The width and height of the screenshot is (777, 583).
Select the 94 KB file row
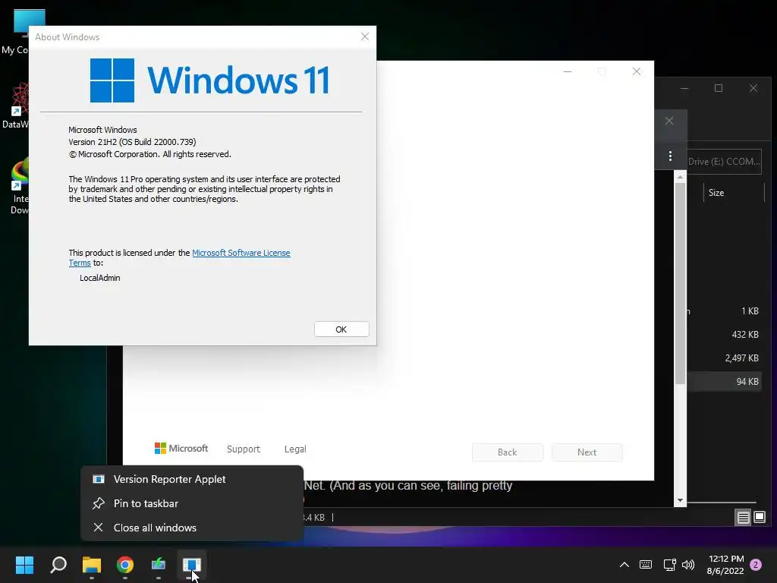pos(724,382)
